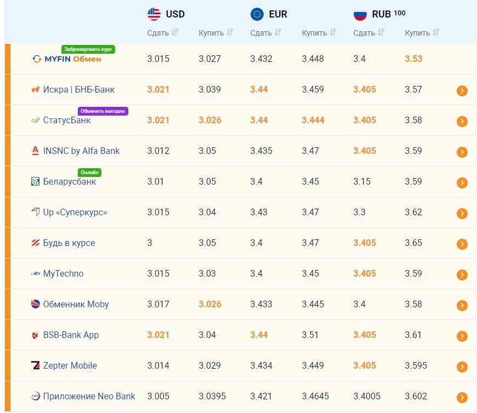Sort by USD Купить column sort icon
Viewport: 477px width, 413px height.
(x=230, y=32)
